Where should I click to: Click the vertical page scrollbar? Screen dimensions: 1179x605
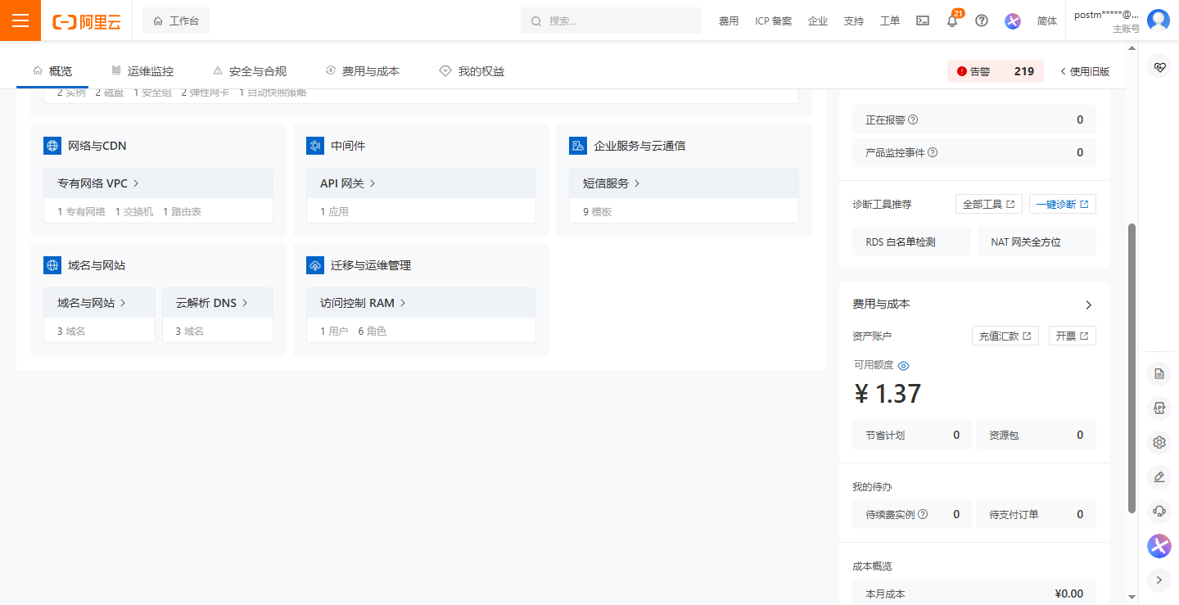(1132, 368)
